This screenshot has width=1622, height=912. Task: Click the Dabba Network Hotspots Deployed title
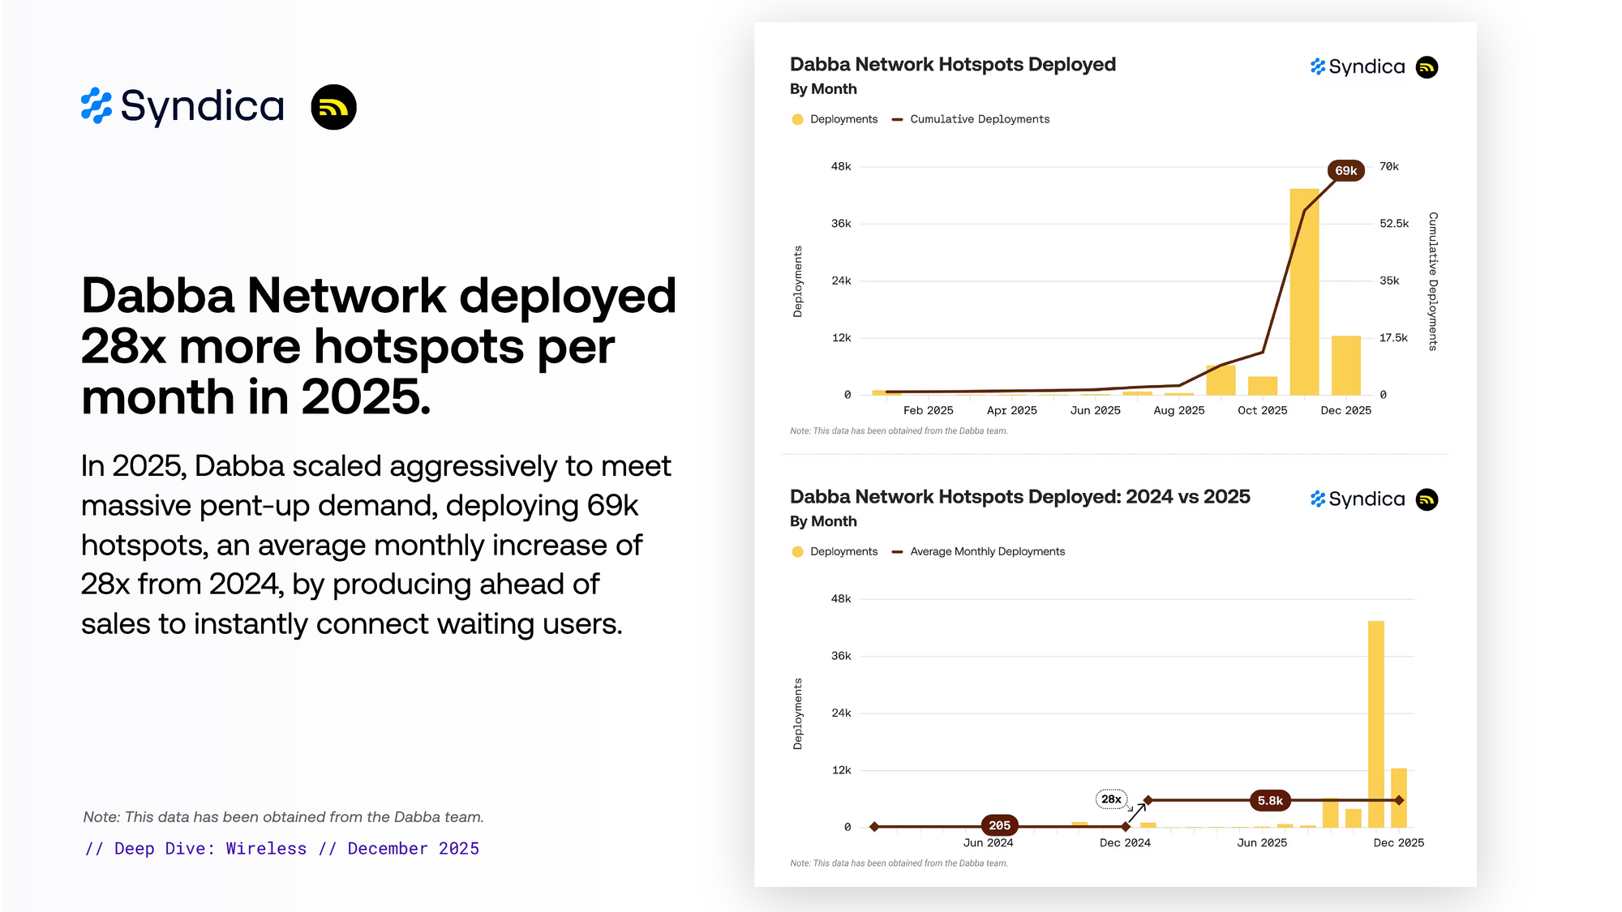[952, 64]
